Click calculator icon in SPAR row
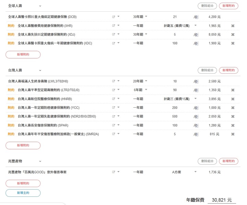247x205 pixels. point(196,125)
